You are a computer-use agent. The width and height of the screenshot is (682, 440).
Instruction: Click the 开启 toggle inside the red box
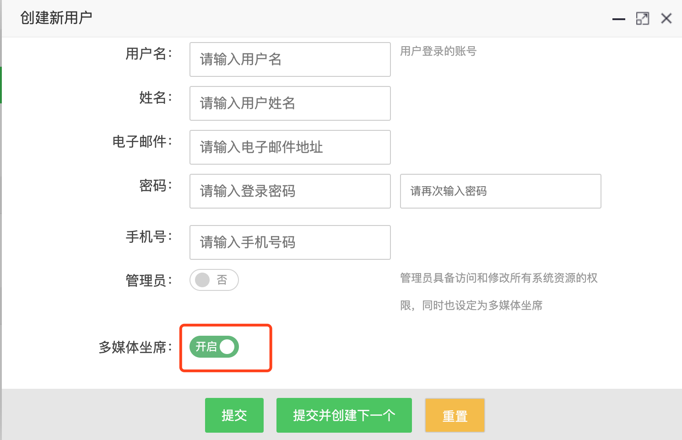(213, 347)
